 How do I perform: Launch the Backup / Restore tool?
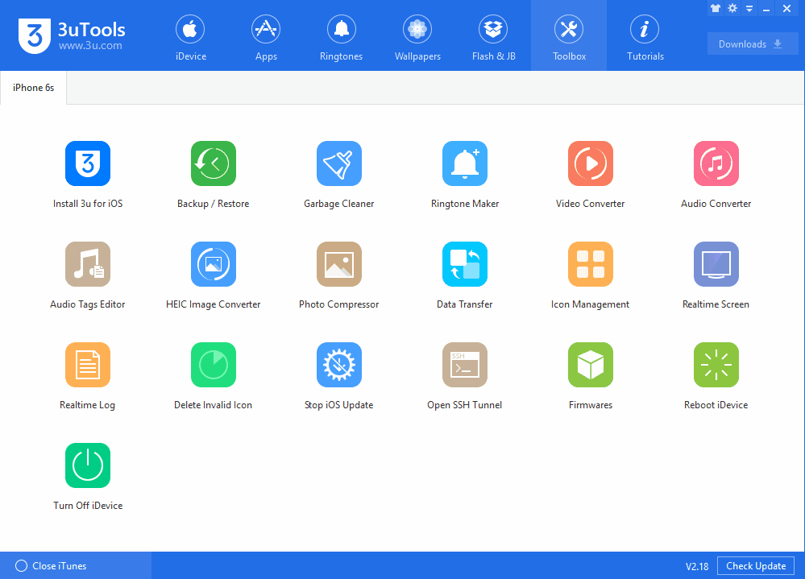(x=213, y=163)
